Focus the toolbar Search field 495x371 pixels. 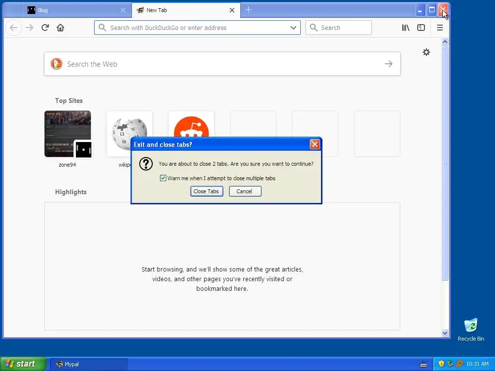click(338, 28)
